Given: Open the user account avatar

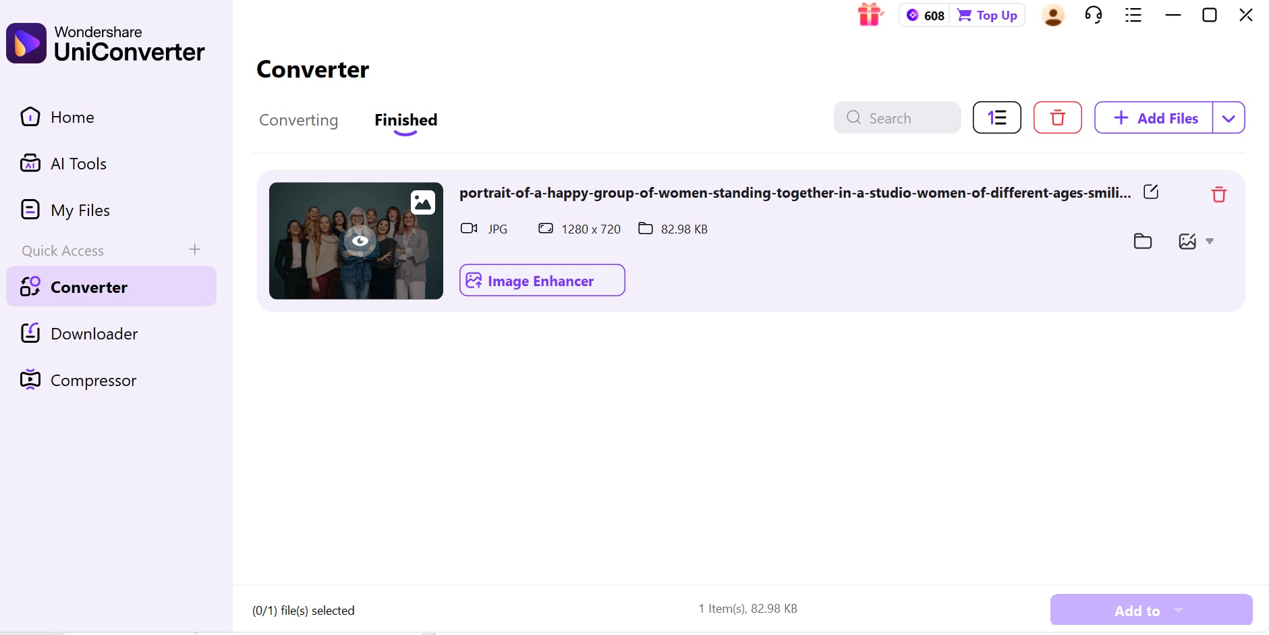Looking at the screenshot, I should click(1053, 15).
